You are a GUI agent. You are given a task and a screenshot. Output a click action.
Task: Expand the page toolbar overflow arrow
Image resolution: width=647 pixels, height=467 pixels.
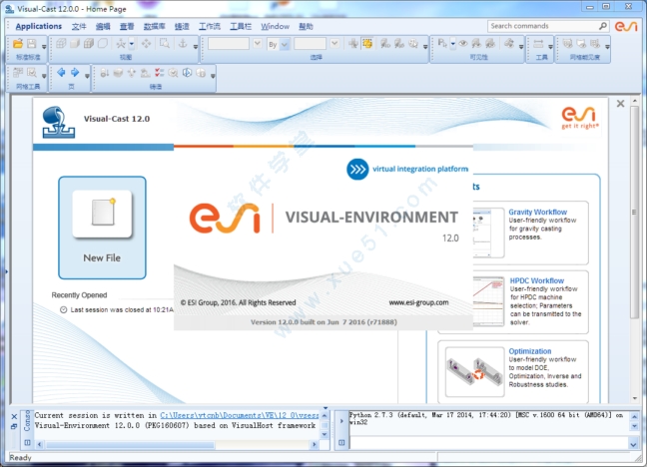coord(87,76)
